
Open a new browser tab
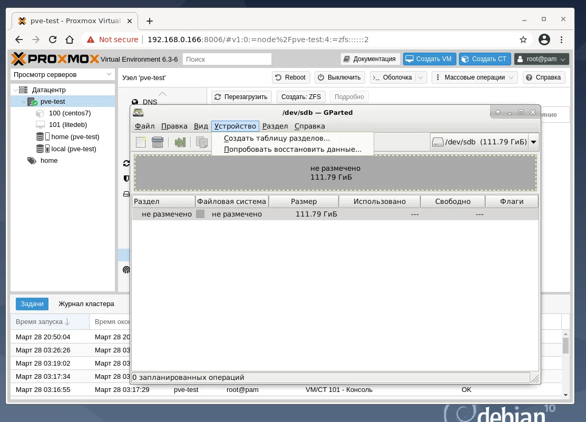[150, 21]
